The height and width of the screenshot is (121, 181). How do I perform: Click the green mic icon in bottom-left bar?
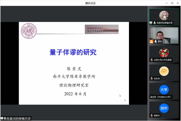(5, 118)
